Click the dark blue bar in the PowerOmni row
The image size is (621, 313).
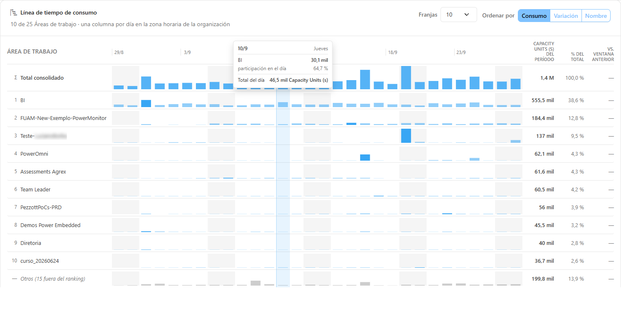pos(365,157)
